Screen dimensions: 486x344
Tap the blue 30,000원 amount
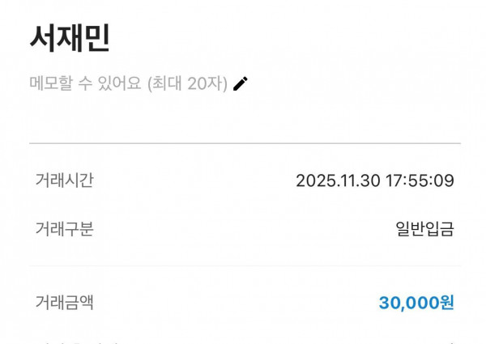(416, 303)
